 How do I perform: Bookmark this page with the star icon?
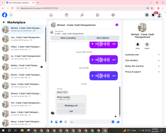click(x=152, y=8)
